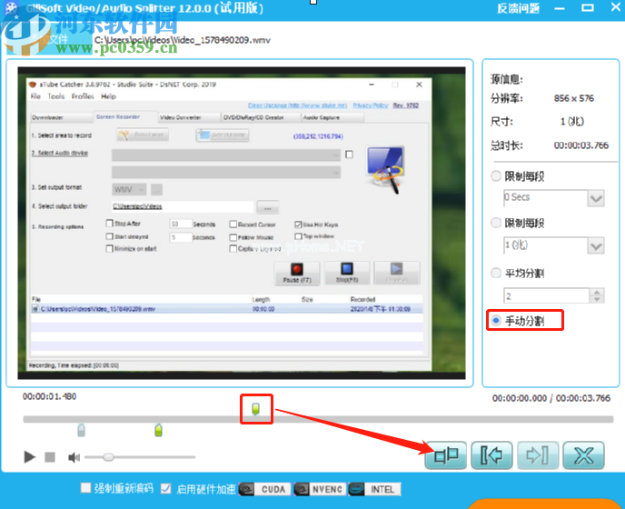Open Profiles menu in aTube Catcher preview
This screenshot has height=509, width=625.
[x=83, y=96]
